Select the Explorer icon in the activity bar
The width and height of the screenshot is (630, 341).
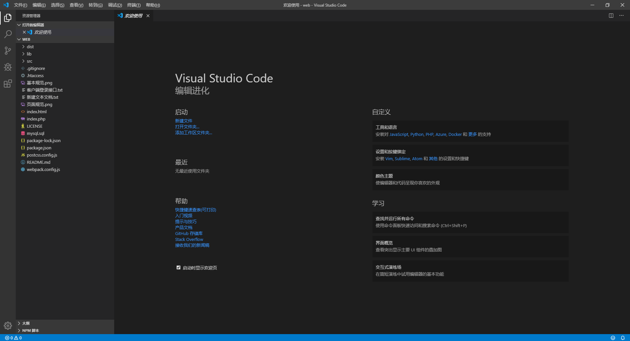(8, 18)
